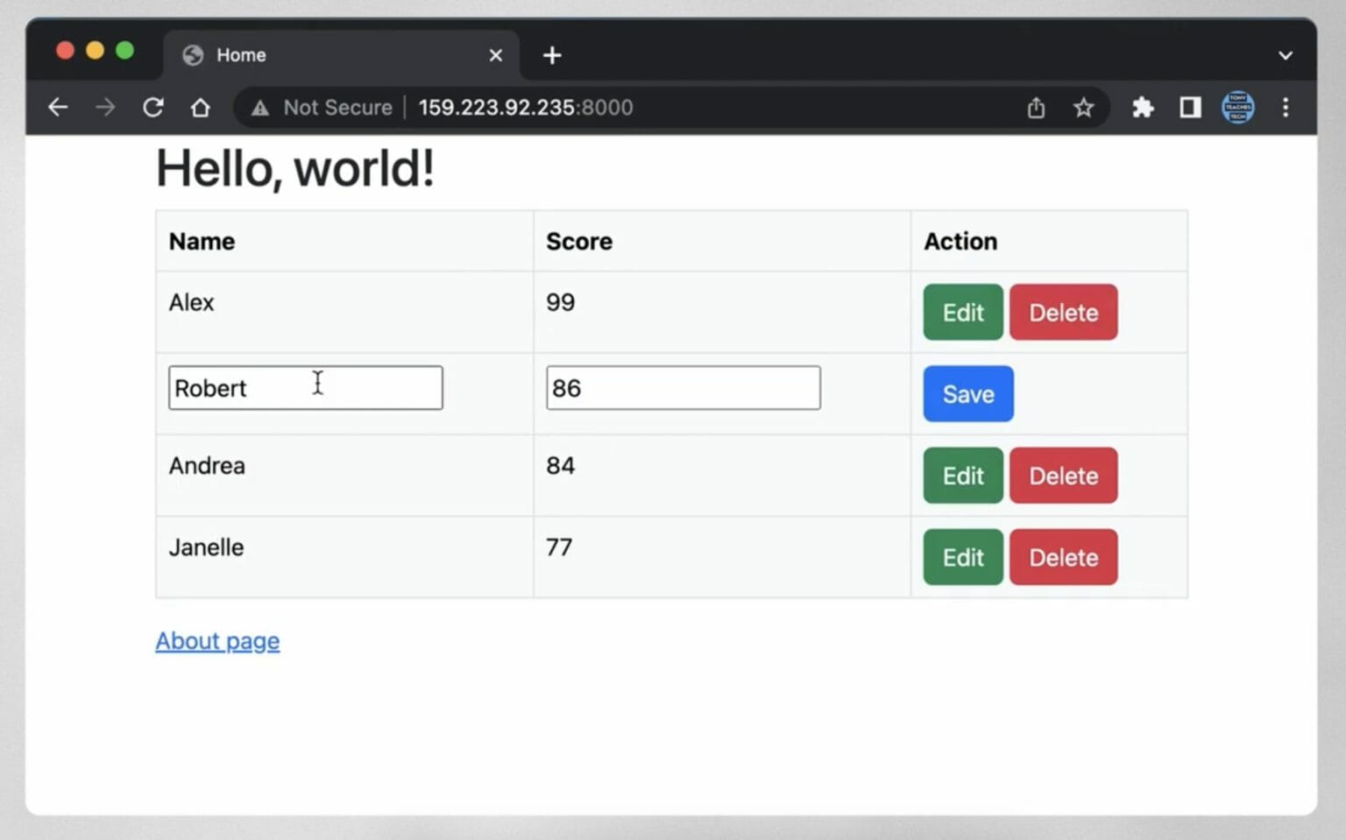Screen dimensions: 1346x840
Task: Reload the current page
Action: [153, 108]
